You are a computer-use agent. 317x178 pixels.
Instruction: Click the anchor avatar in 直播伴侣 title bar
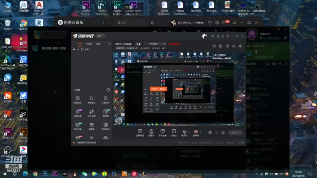click(x=204, y=36)
